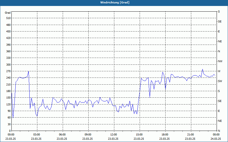The width and height of the screenshot is (228, 142).
Task: Select the 06:00 time label
Action: click(63, 135)
